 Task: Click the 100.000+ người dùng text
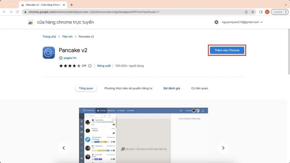tap(129, 66)
